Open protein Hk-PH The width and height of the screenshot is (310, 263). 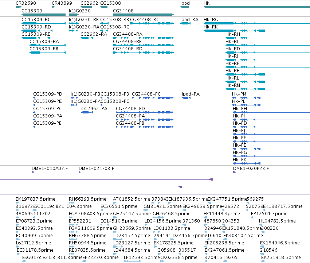(x=240, y=109)
